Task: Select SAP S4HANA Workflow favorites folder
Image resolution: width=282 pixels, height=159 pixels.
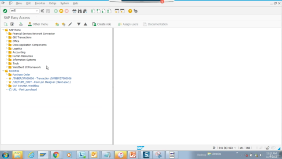Action: pos(26,86)
